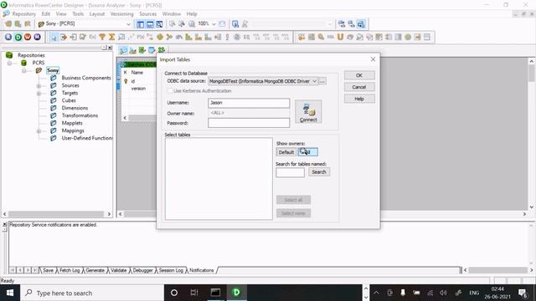Click into the Username field
This screenshot has height=301, width=536.
[x=249, y=103]
